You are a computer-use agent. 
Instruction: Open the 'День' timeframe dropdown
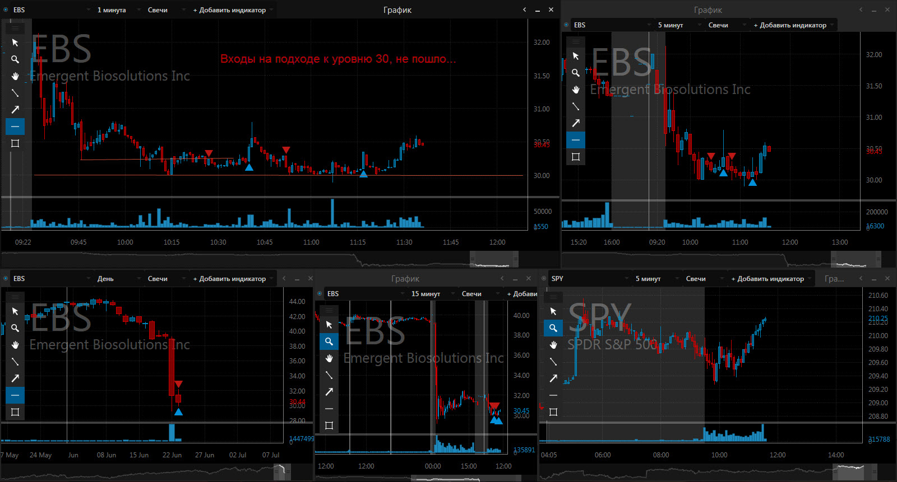pyautogui.click(x=118, y=279)
